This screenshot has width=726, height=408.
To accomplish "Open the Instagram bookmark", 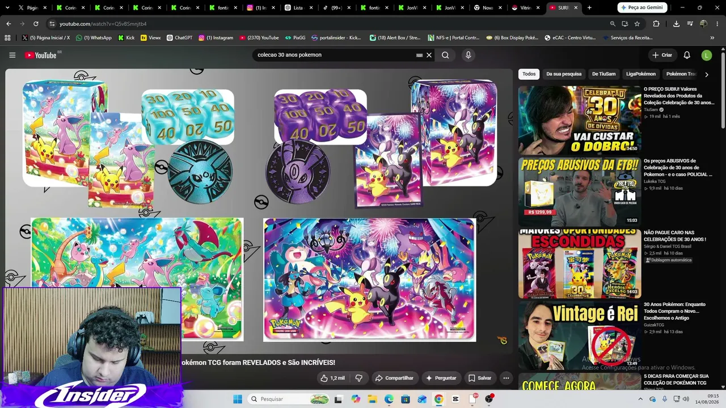I will click(x=216, y=38).
